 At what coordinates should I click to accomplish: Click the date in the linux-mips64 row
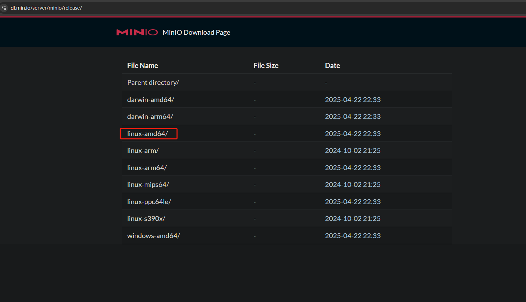(x=353, y=184)
